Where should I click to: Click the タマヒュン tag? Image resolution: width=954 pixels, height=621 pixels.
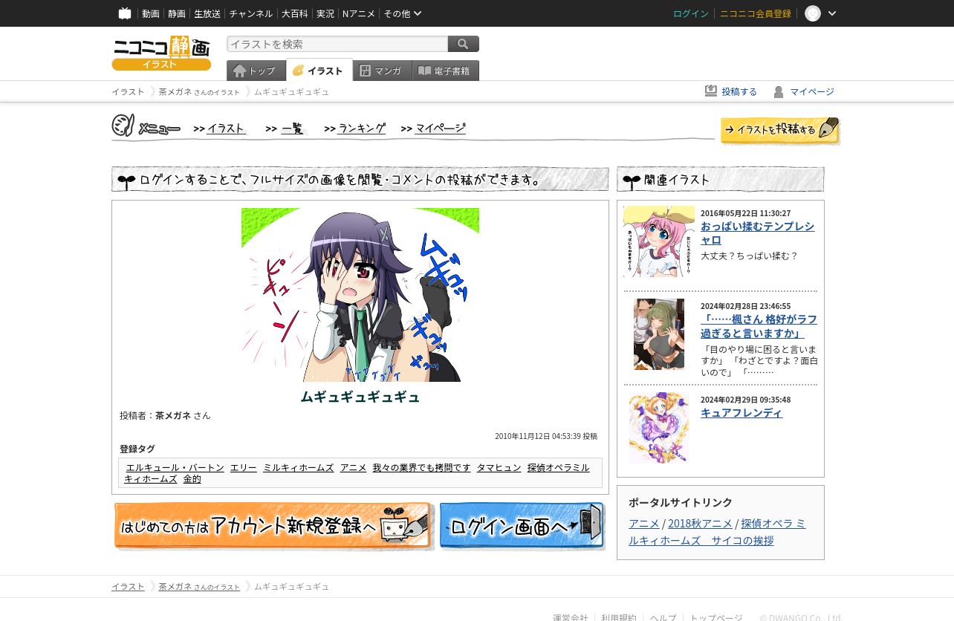(499, 467)
